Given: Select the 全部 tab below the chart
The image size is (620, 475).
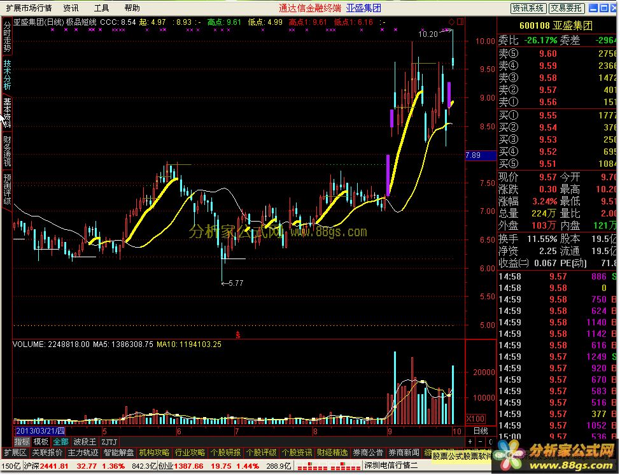Looking at the screenshot, I should (x=60, y=442).
